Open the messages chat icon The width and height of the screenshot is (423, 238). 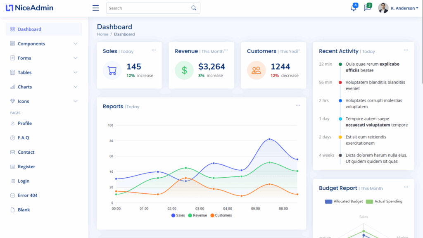pos(367,8)
